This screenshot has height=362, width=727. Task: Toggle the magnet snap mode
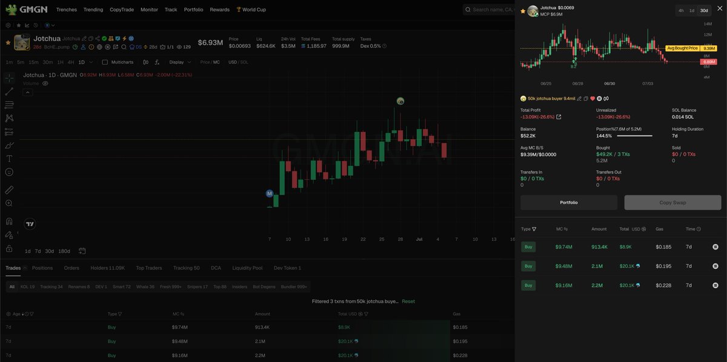pyautogui.click(x=9, y=222)
